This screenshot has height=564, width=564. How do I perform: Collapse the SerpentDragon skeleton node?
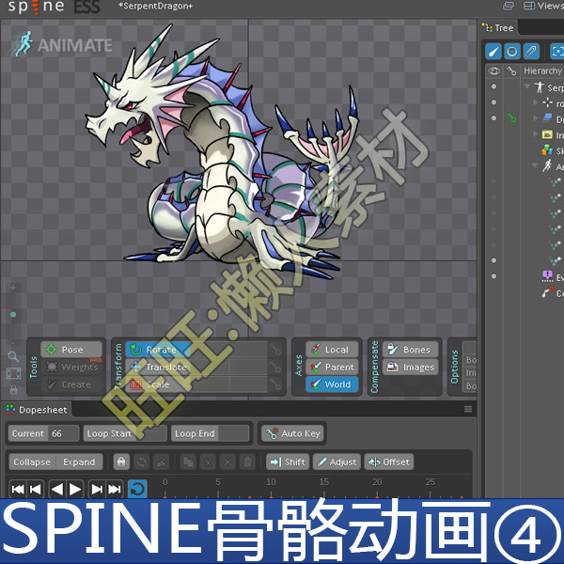(x=527, y=86)
